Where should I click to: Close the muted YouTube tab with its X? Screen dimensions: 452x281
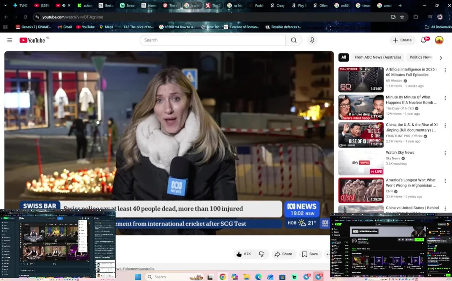(69, 5)
